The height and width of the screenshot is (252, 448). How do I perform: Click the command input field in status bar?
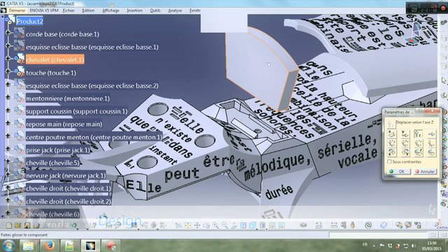(x=379, y=235)
